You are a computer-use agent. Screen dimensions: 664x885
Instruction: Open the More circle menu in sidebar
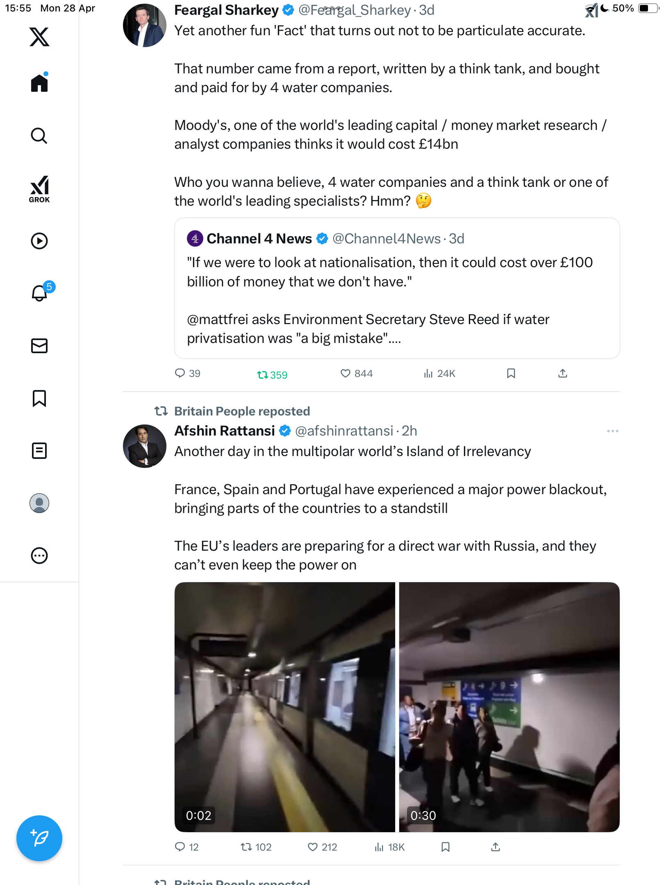39,556
